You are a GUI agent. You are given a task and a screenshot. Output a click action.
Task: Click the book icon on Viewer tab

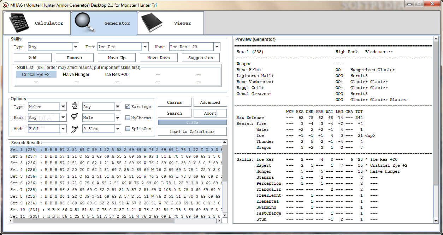[x=152, y=23]
